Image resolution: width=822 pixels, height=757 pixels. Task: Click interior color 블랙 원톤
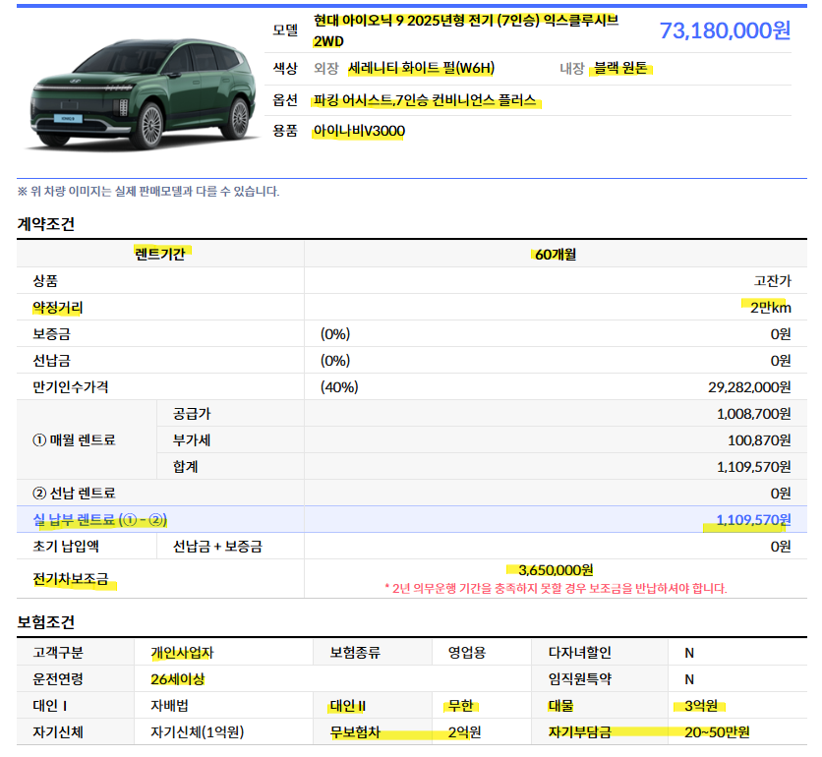click(x=620, y=68)
